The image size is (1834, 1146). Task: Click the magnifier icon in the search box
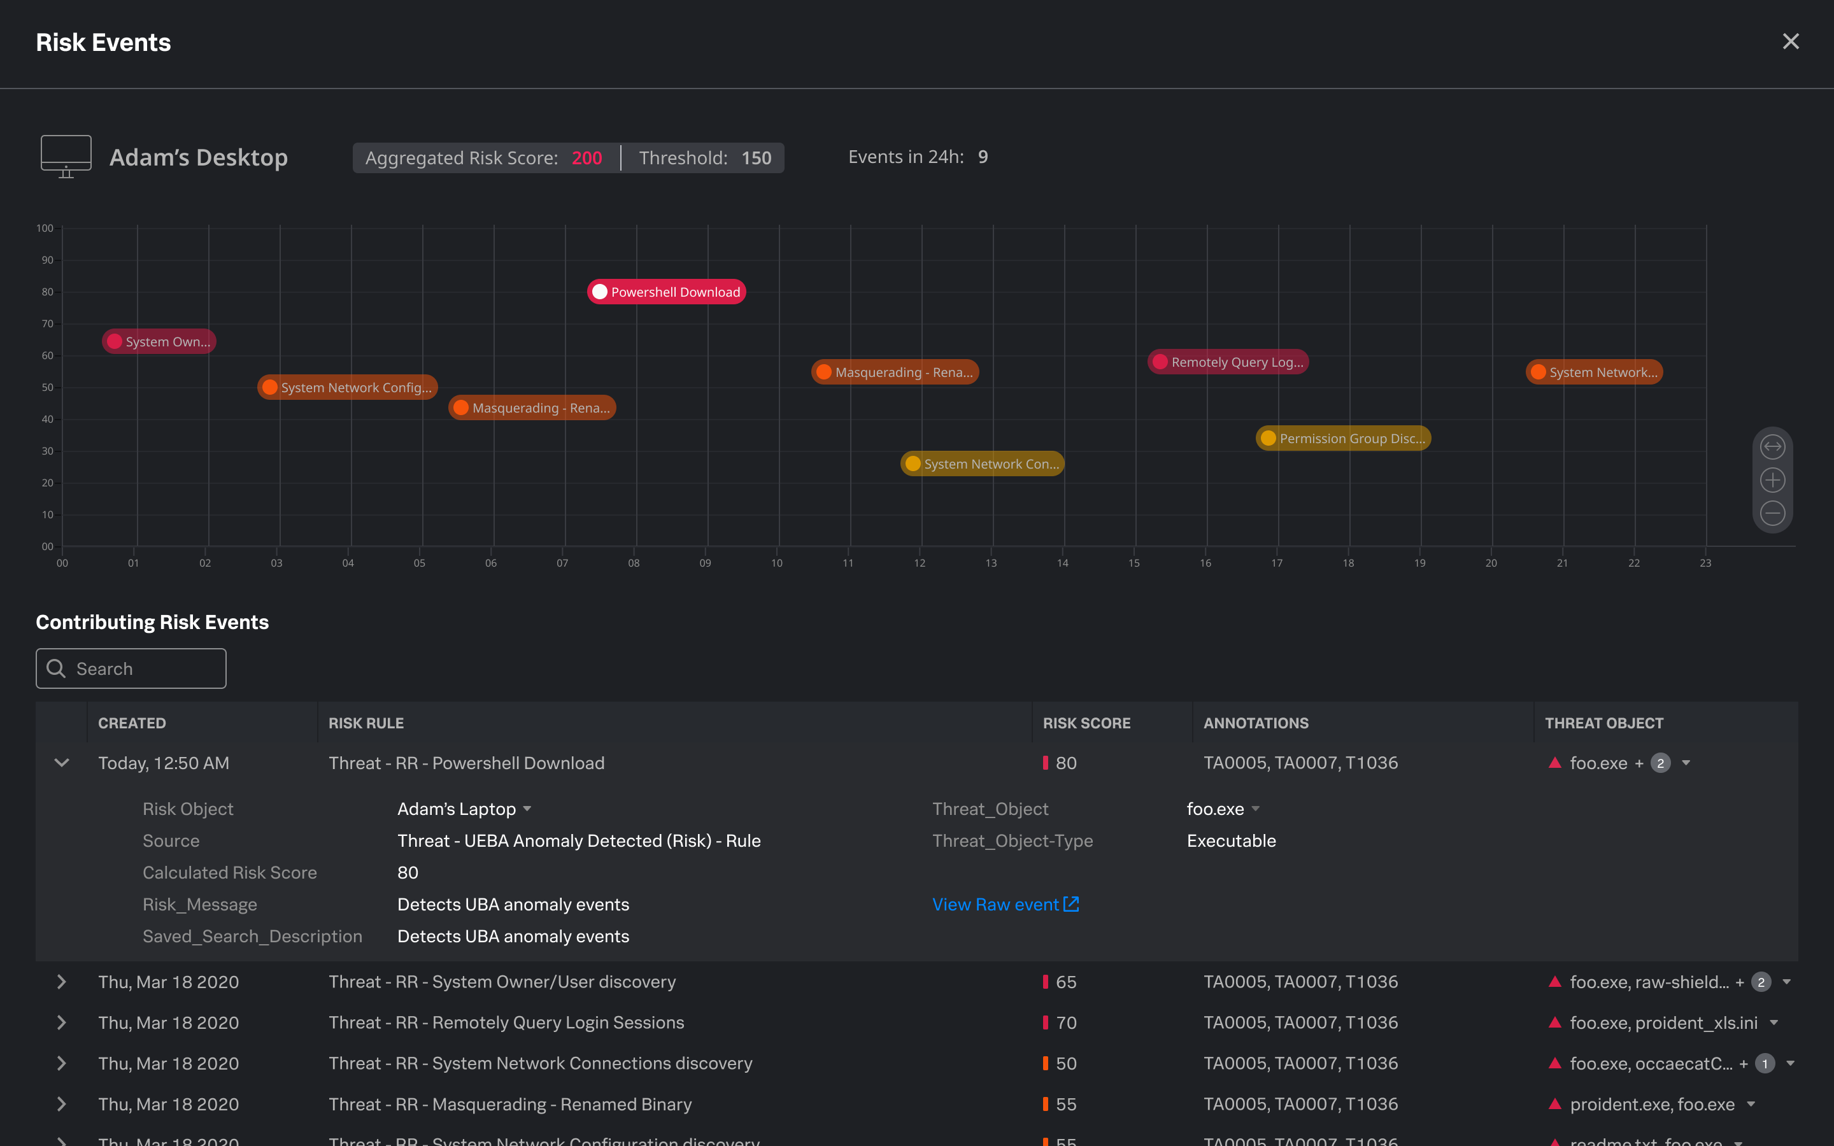point(56,668)
